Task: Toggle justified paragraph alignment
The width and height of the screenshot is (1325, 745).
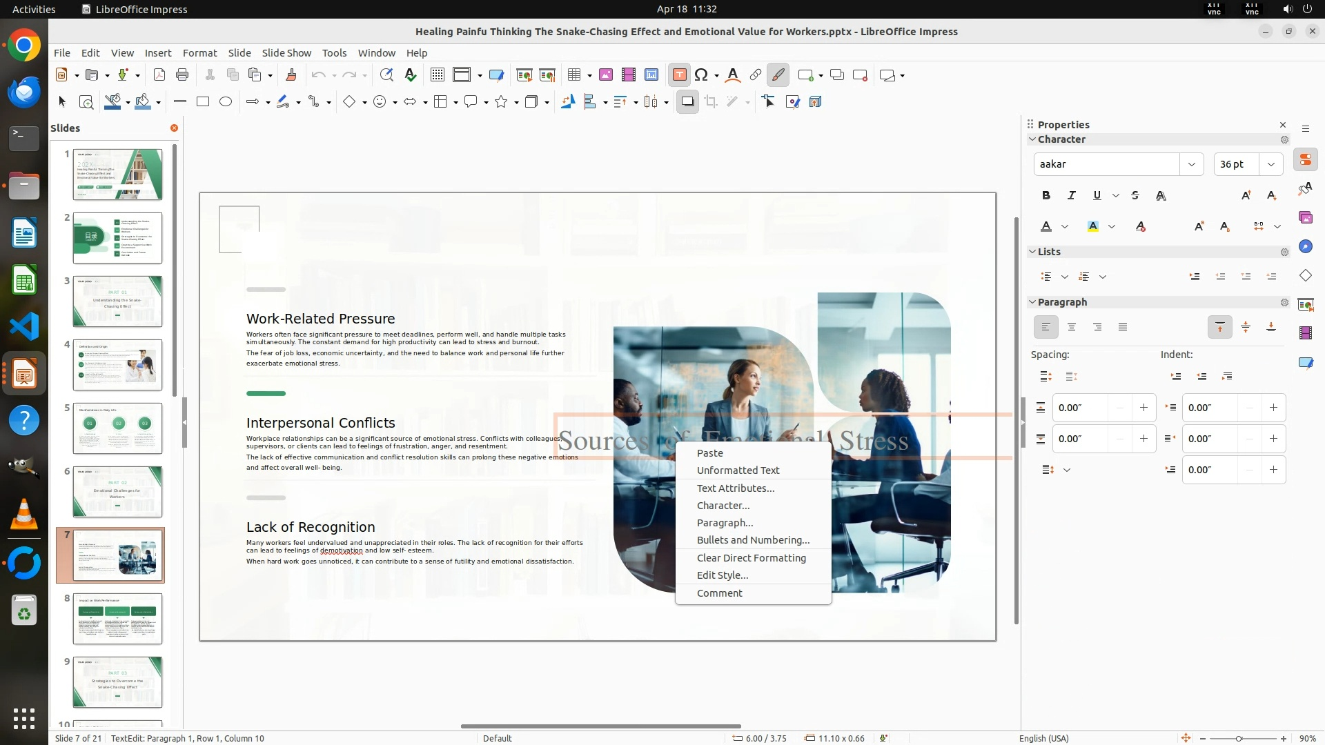Action: click(1123, 327)
